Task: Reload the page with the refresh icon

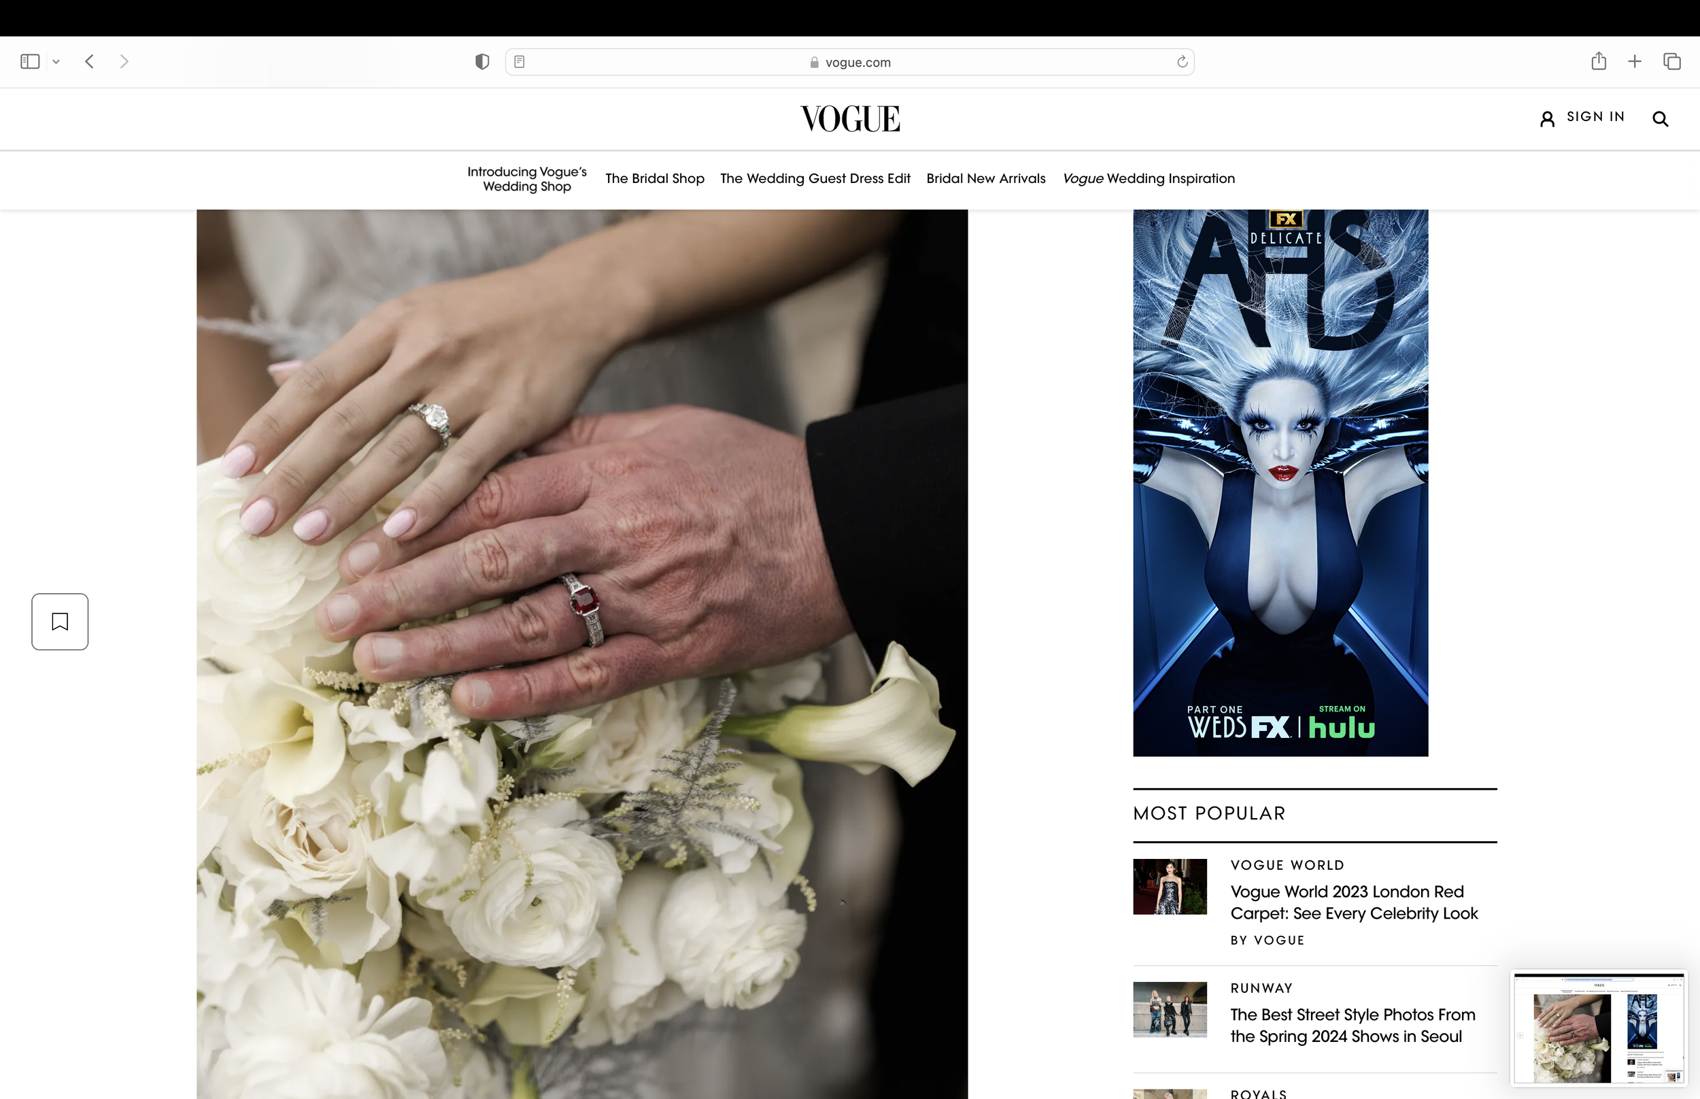Action: pos(1181,62)
